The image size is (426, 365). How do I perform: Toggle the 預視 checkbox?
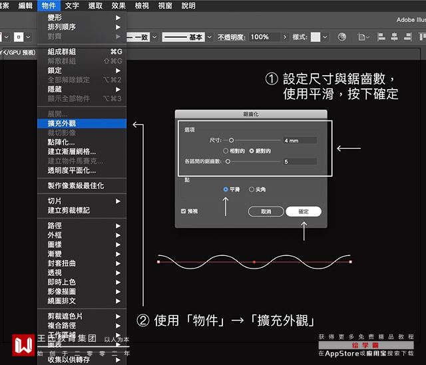pyautogui.click(x=184, y=211)
